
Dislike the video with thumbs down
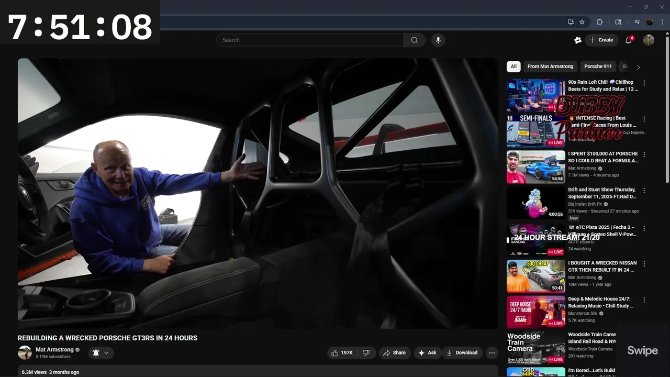click(366, 353)
